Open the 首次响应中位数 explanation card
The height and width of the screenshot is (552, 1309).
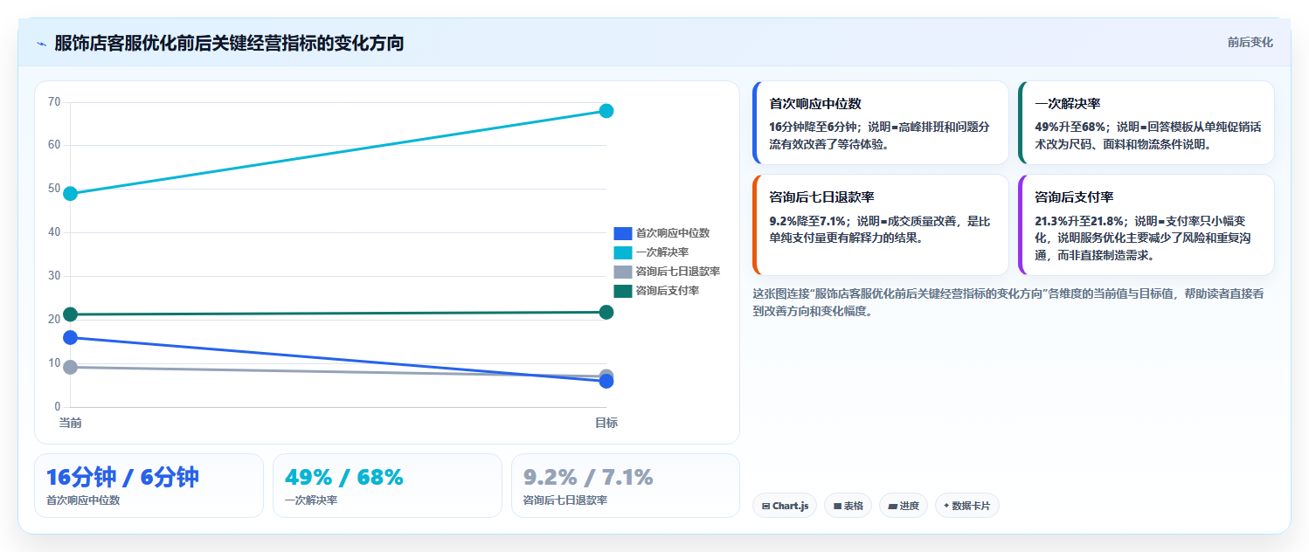881,123
